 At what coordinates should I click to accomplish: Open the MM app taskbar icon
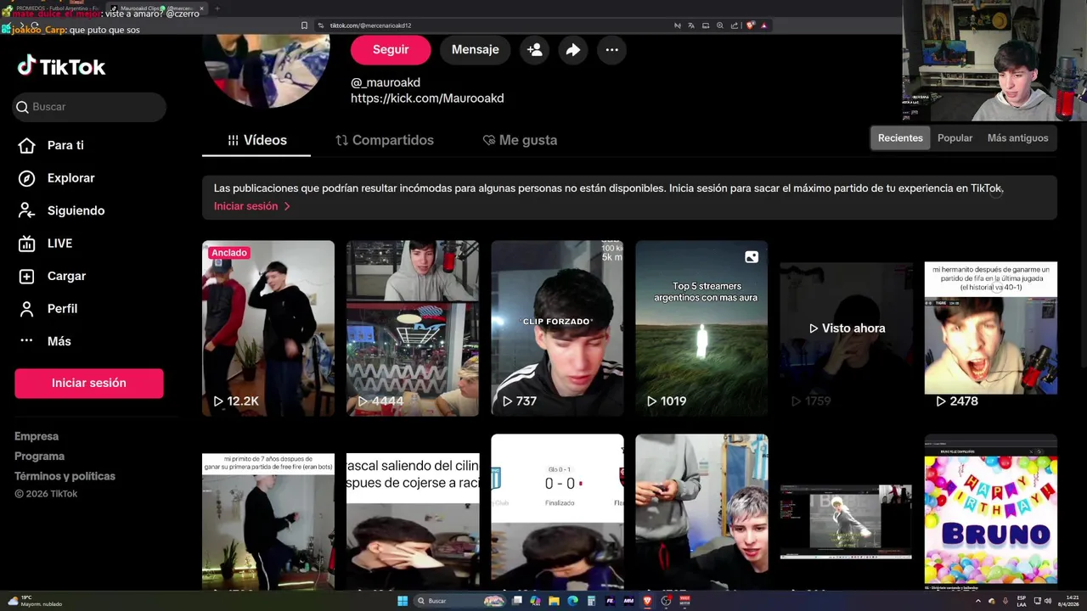point(628,601)
